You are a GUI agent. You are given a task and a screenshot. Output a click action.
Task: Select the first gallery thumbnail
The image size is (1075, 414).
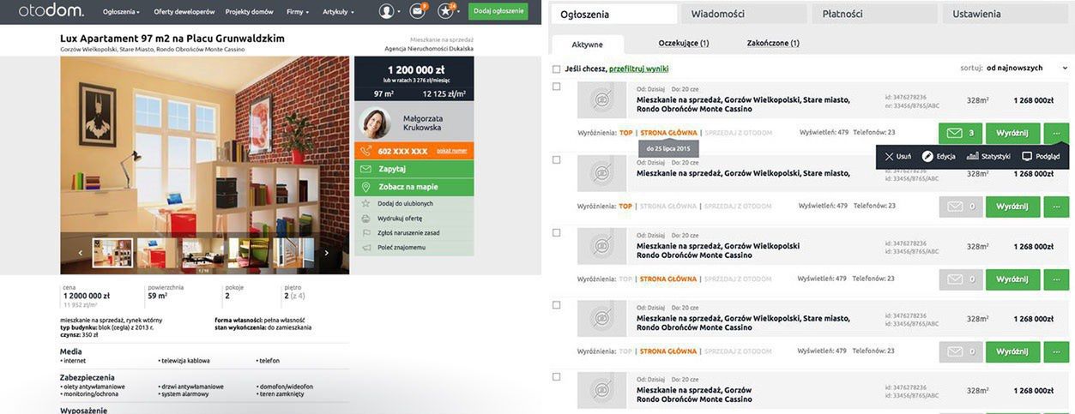click(x=113, y=253)
